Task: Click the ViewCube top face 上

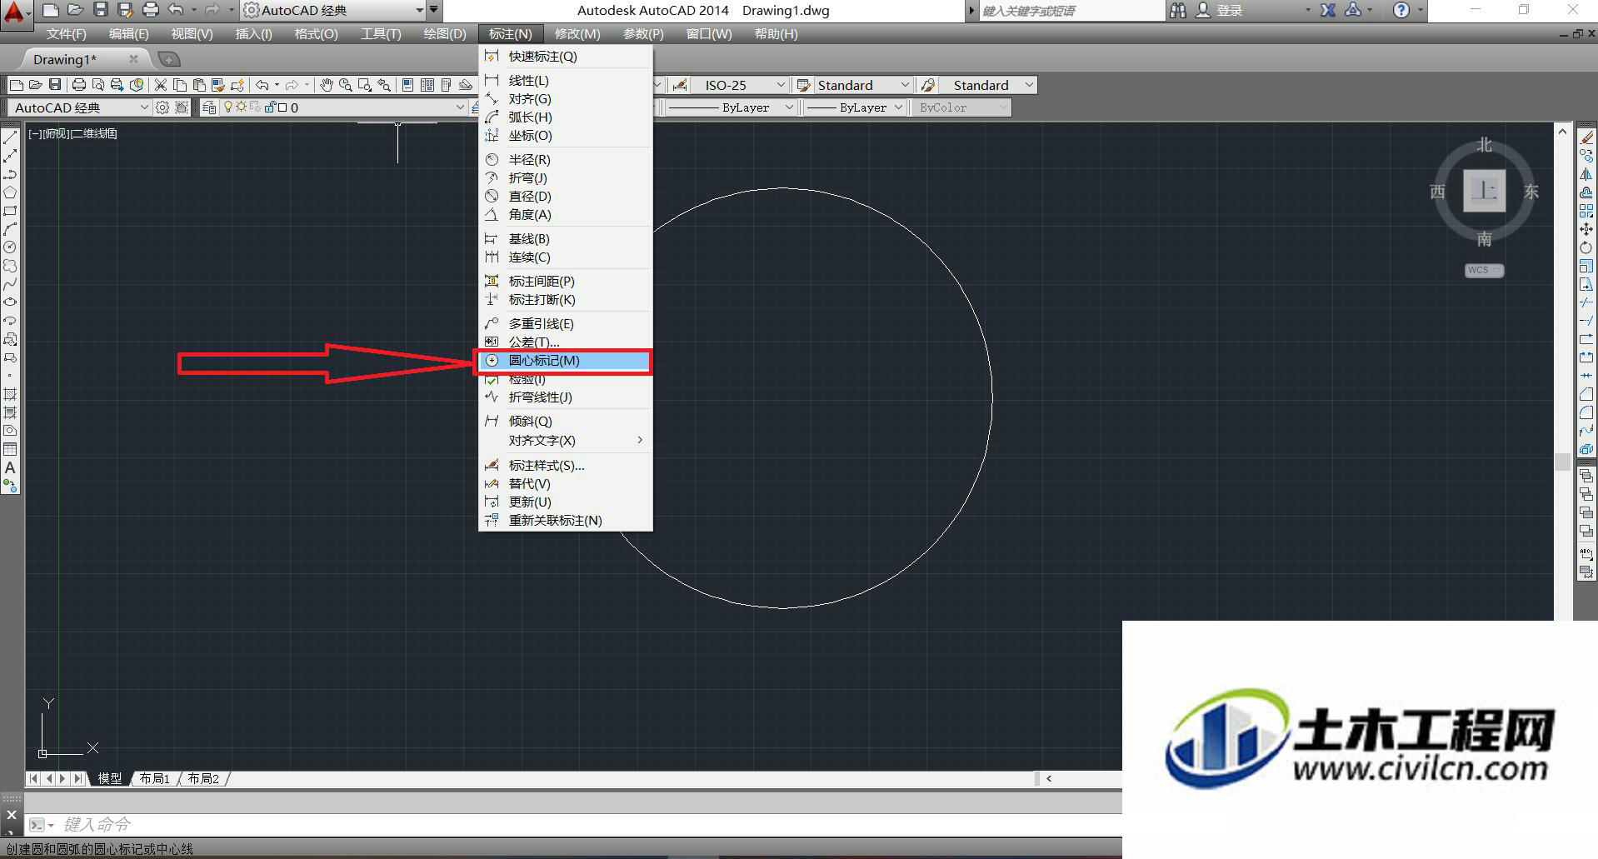Action: (x=1485, y=191)
